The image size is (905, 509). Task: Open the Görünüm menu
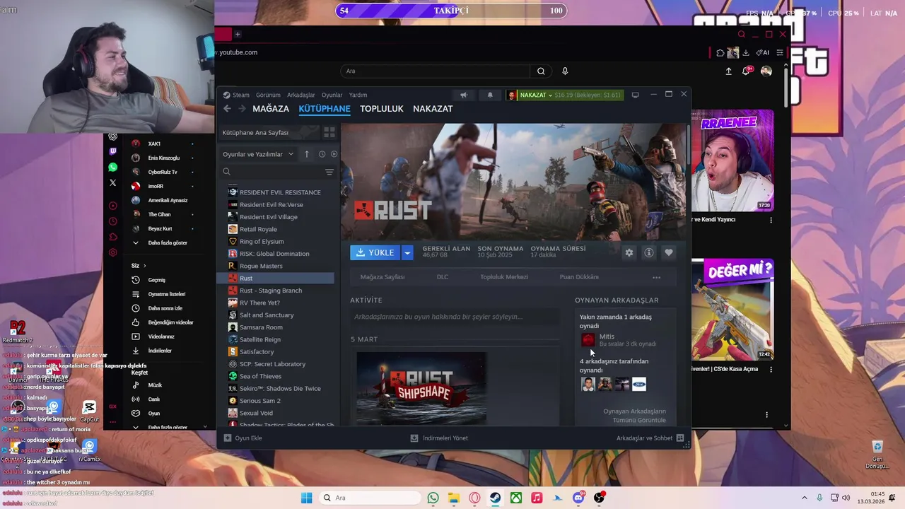pyautogui.click(x=268, y=95)
